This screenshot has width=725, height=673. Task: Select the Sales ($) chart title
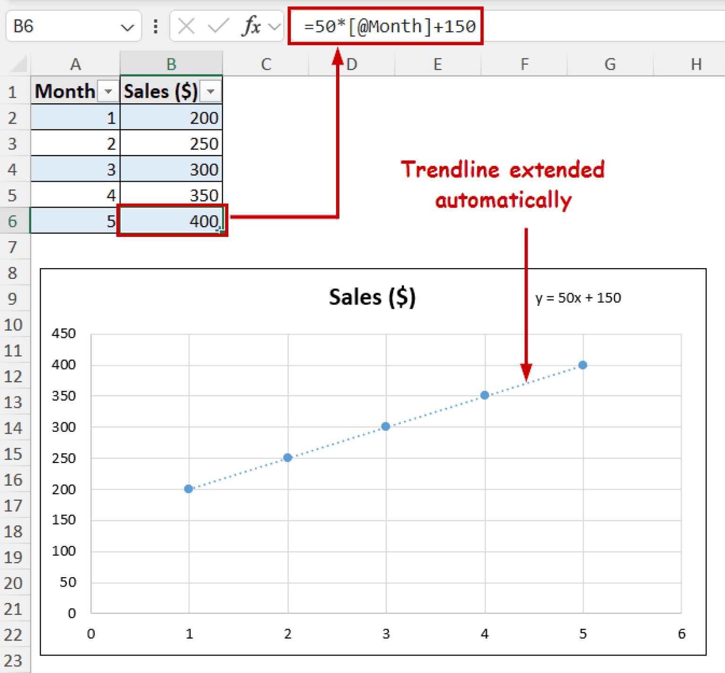372,297
